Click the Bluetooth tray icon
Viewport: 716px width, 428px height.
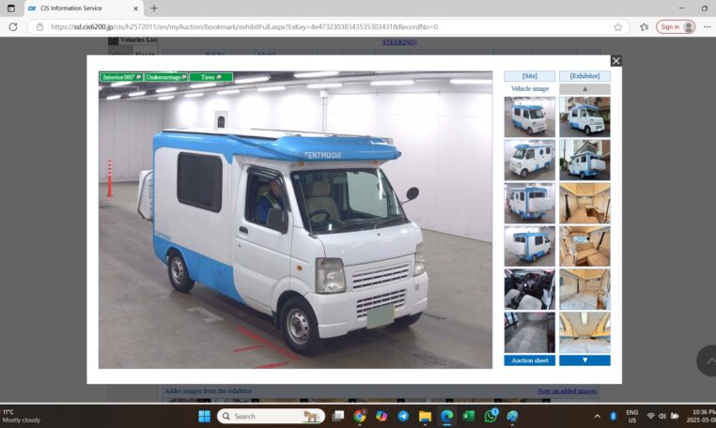coord(614,416)
